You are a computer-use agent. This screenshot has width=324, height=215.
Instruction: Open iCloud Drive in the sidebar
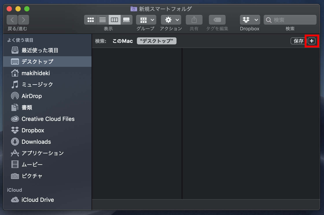coord(47,200)
